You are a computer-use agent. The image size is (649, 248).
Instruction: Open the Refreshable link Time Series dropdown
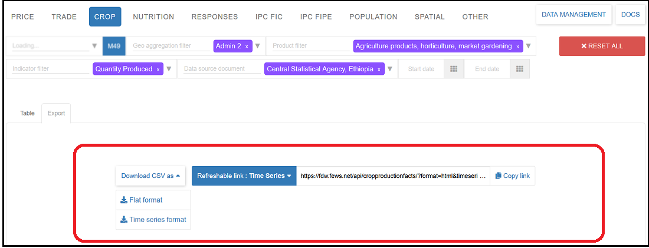pos(244,176)
